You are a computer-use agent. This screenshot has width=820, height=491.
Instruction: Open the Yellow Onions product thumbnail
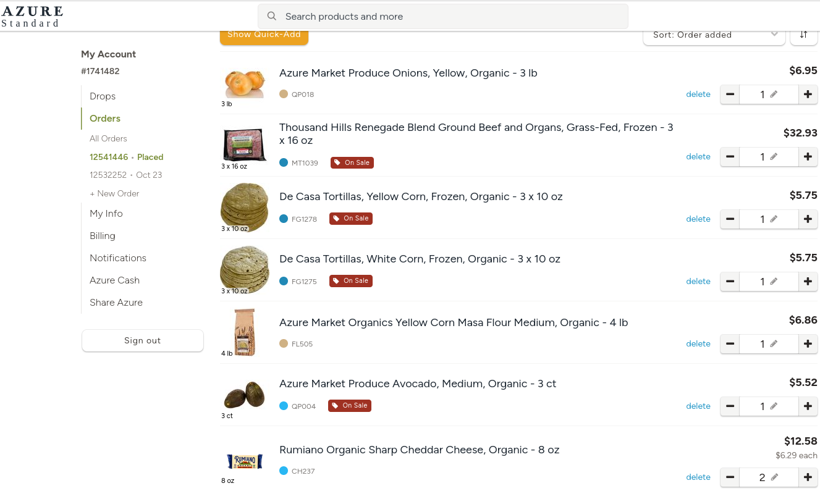point(245,83)
